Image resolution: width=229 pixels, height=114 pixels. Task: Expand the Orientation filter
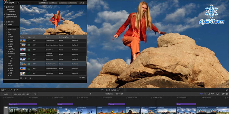tap(7, 54)
